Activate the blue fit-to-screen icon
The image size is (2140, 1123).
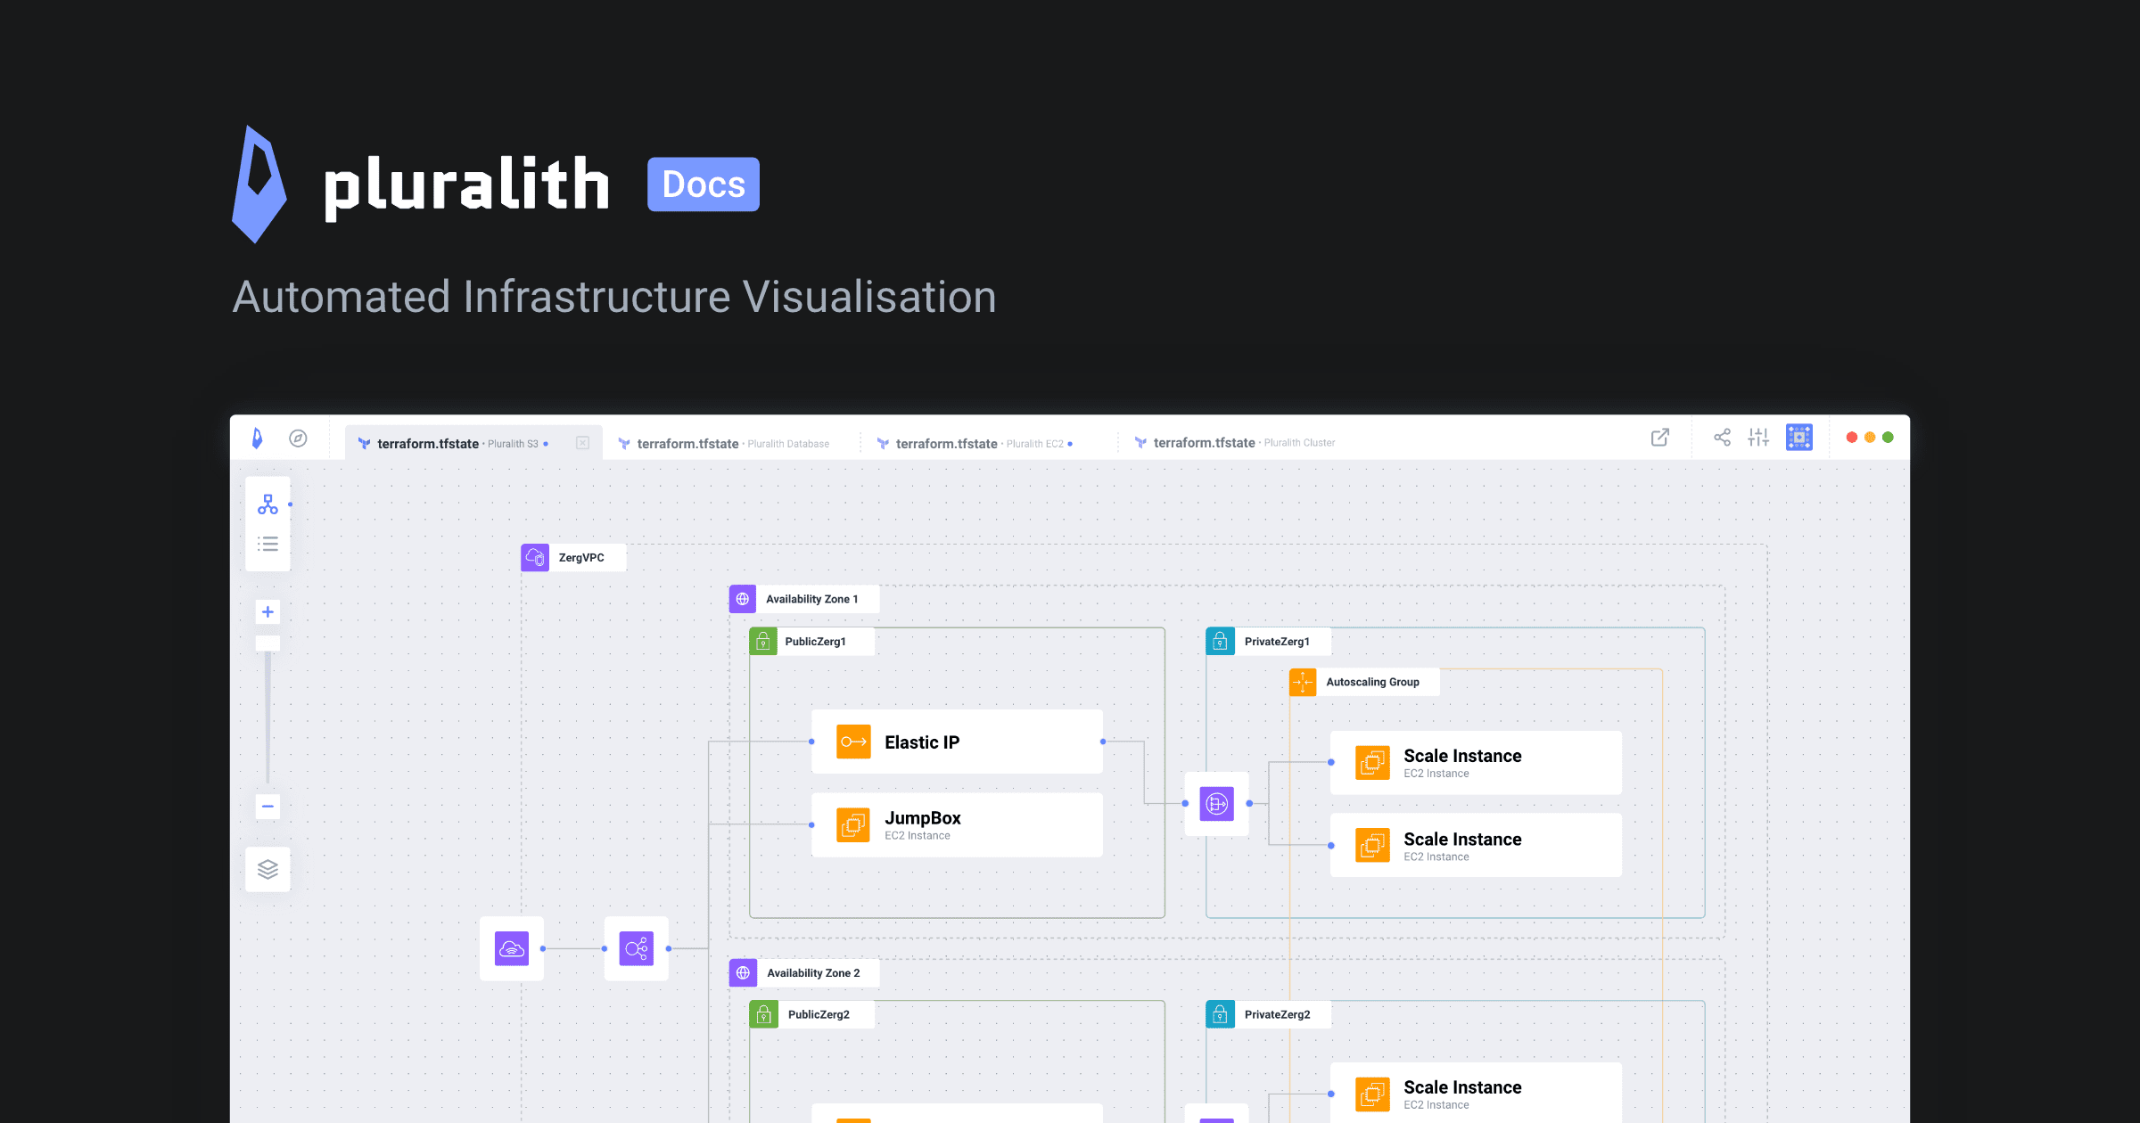(1798, 437)
